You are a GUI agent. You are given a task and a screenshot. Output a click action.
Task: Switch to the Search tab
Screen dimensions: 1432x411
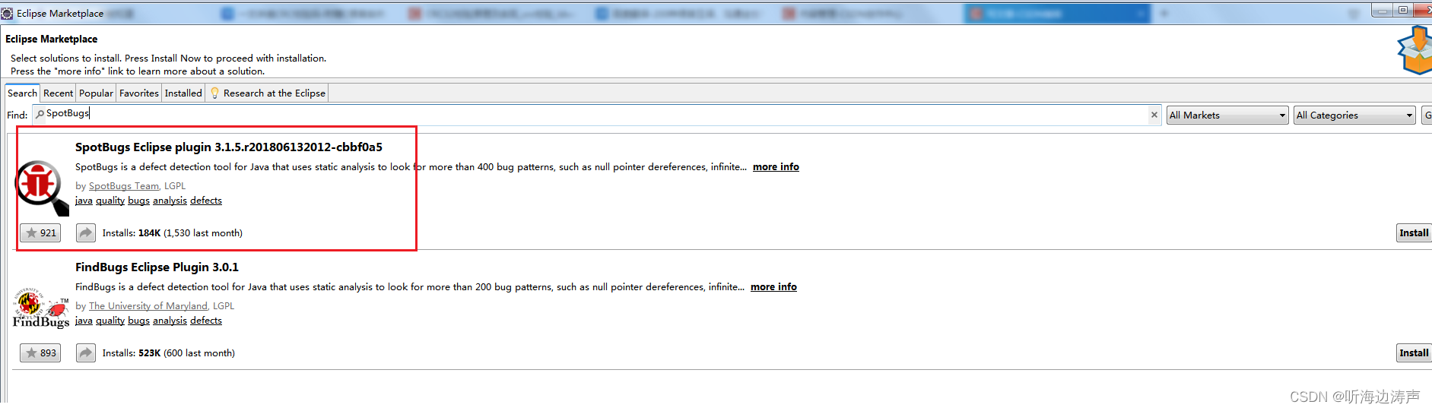(x=22, y=93)
